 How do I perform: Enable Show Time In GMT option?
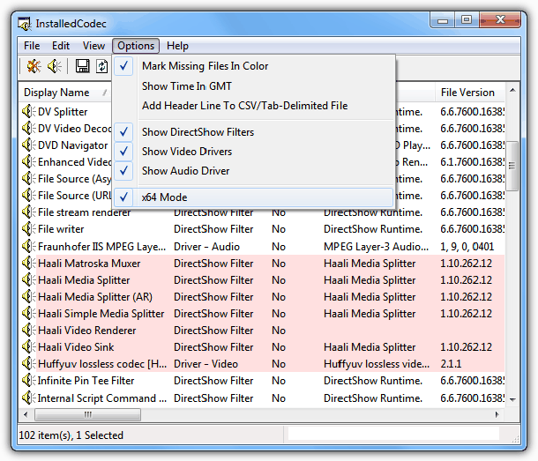pyautogui.click(x=254, y=86)
